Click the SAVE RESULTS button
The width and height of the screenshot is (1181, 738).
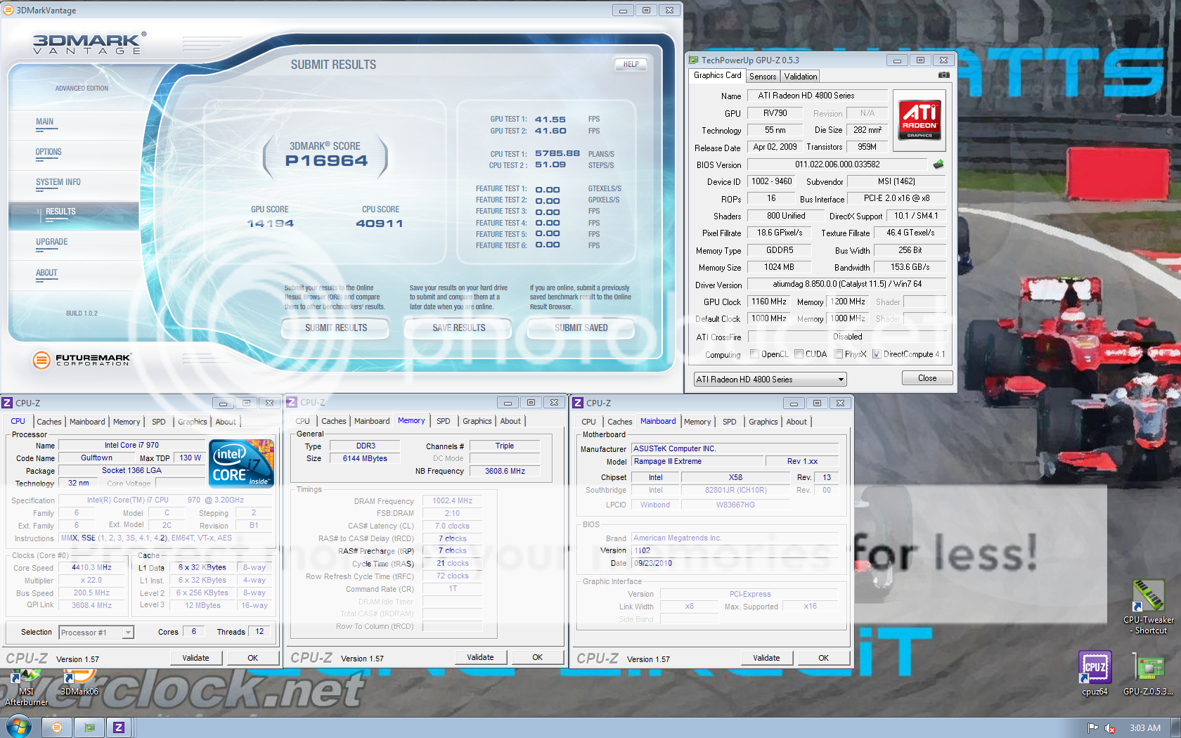pyautogui.click(x=458, y=328)
